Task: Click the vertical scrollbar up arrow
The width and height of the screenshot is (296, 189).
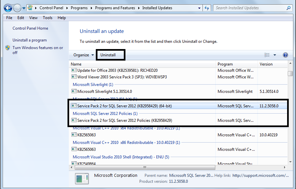Action: pyautogui.click(x=290, y=64)
